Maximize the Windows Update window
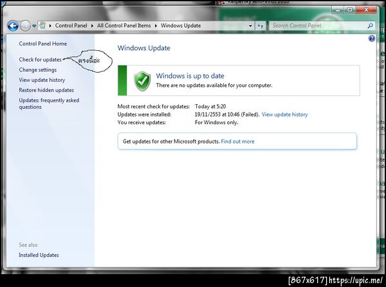This screenshot has width=386, height=287. (x=349, y=10)
